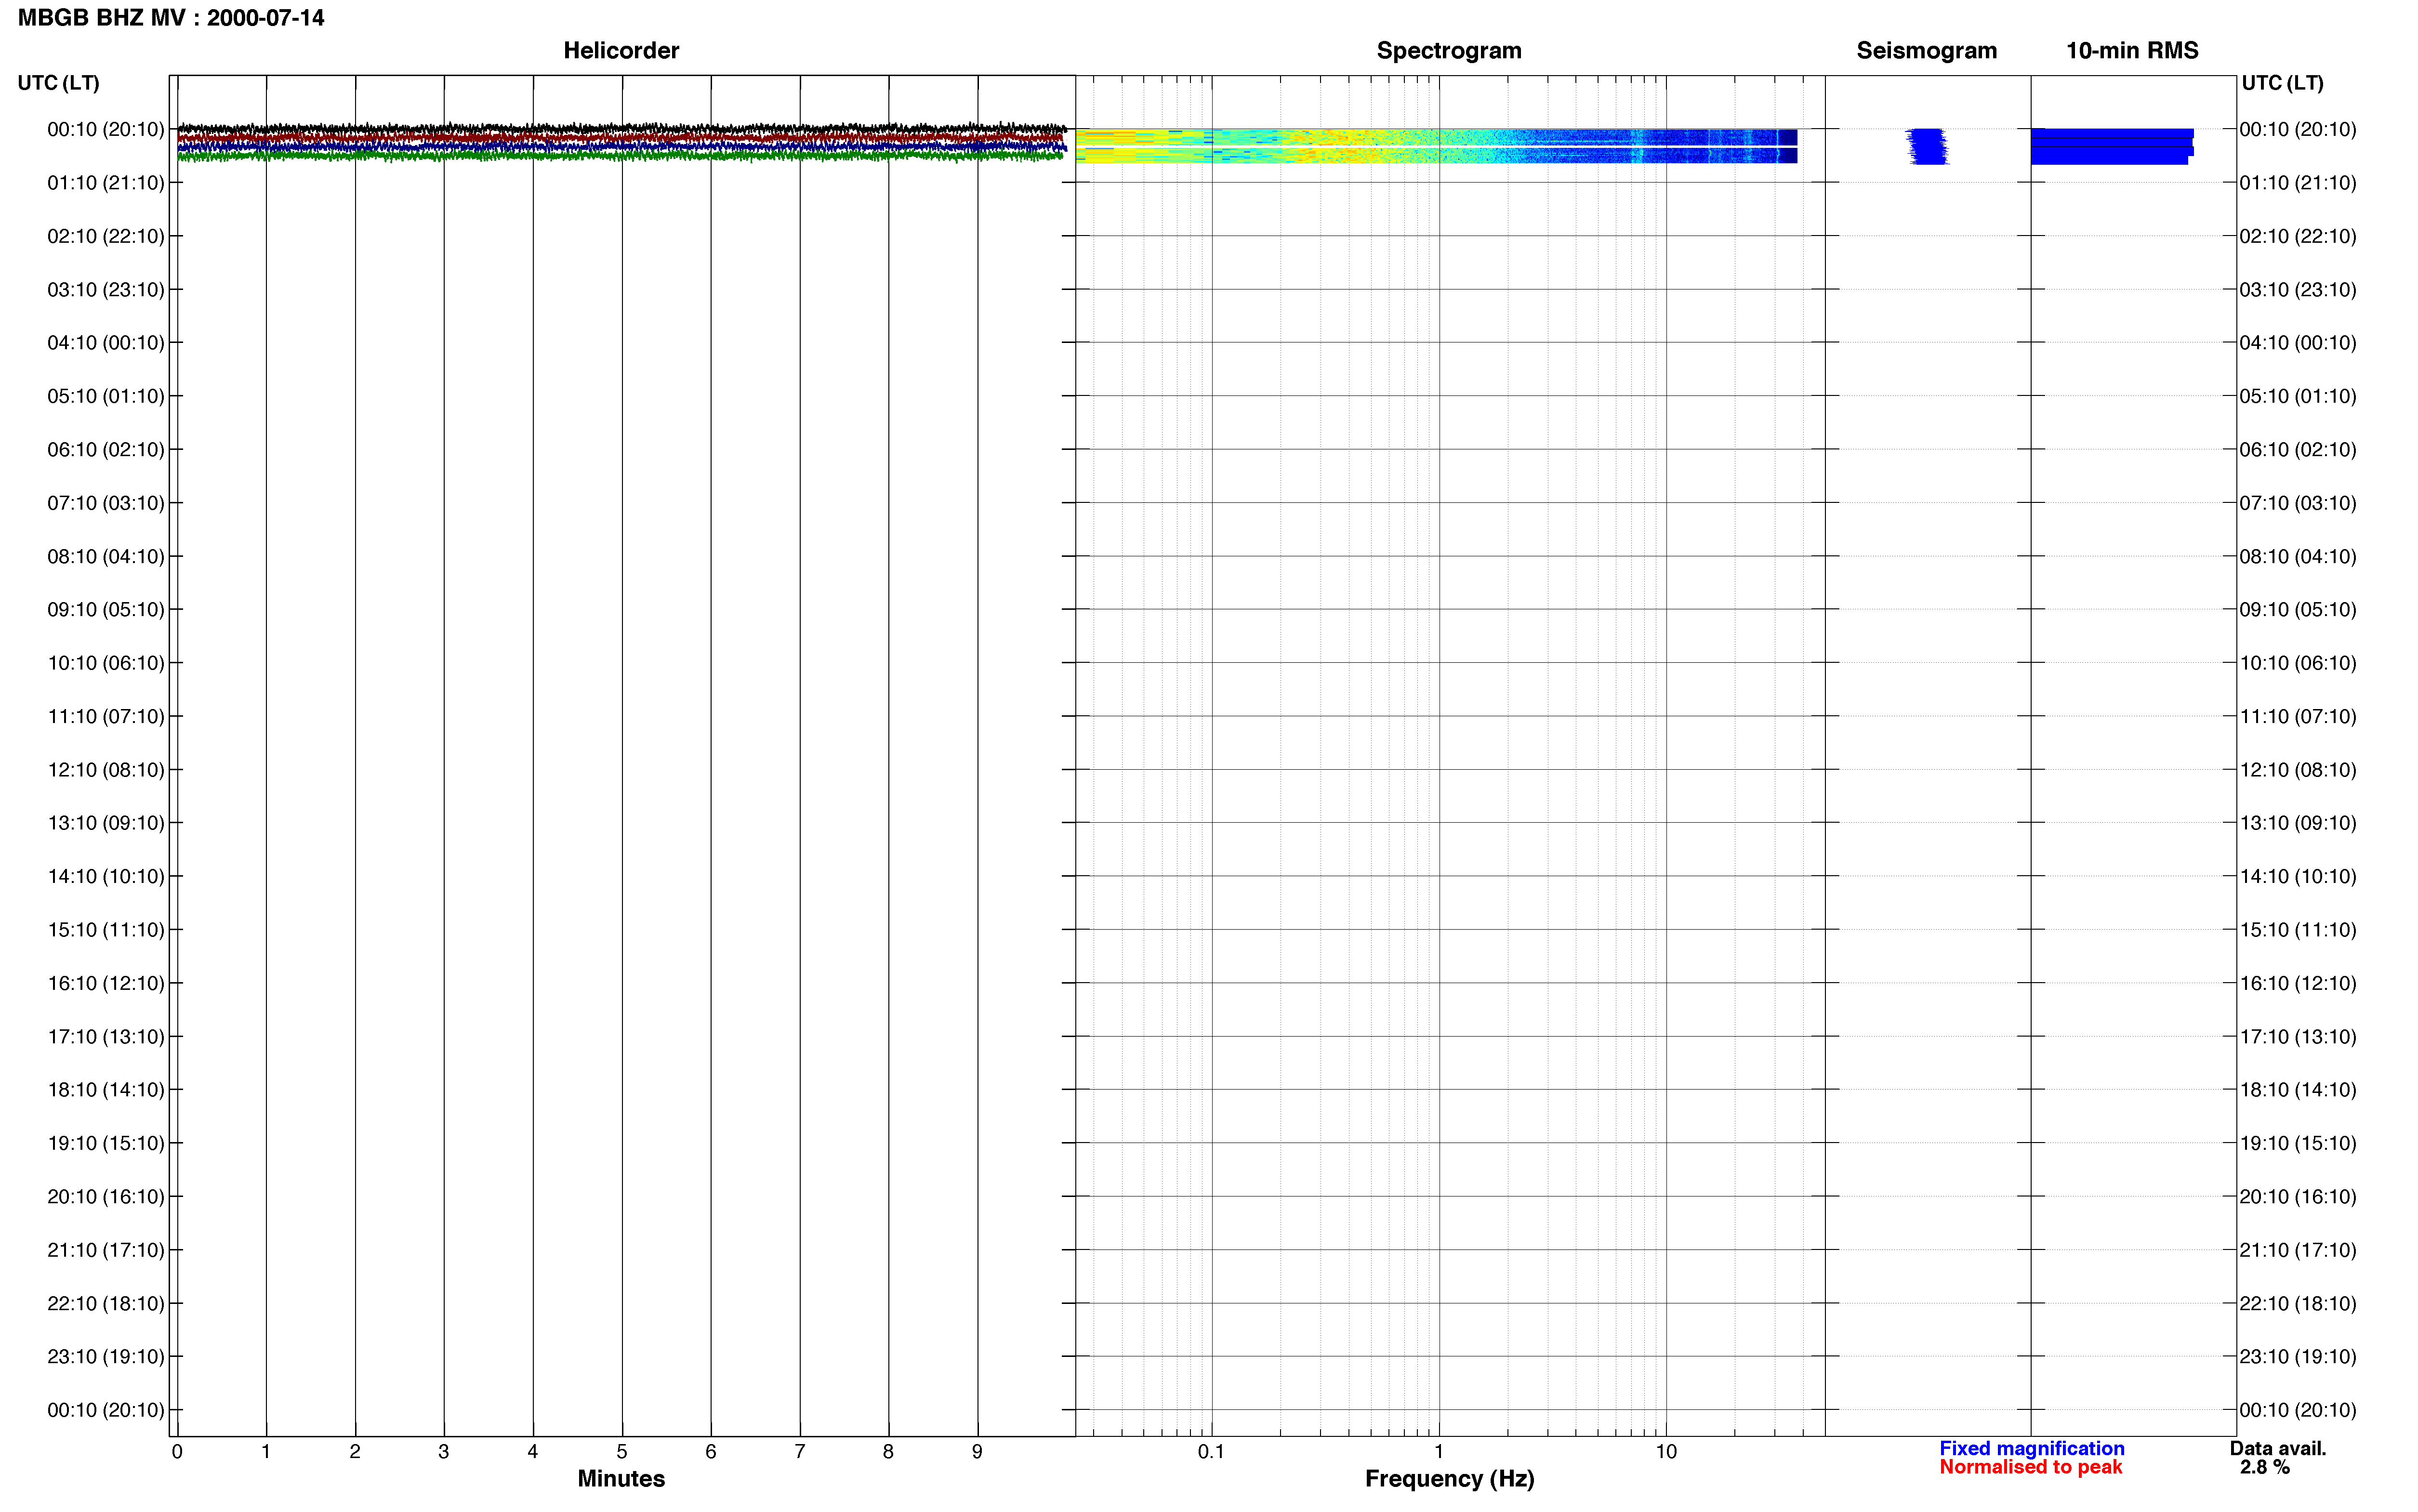The width and height of the screenshot is (2418, 1512).
Task: Click the 01:10 (21:10) label beside the RMS panel
Action: point(2297,183)
